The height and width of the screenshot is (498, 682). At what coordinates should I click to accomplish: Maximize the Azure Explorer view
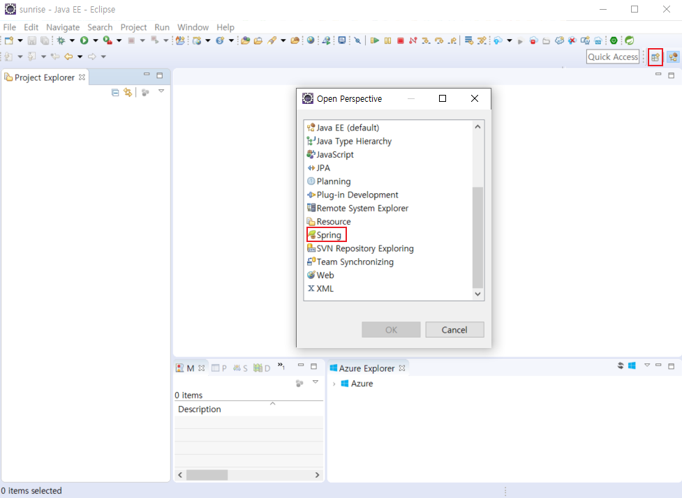click(671, 366)
